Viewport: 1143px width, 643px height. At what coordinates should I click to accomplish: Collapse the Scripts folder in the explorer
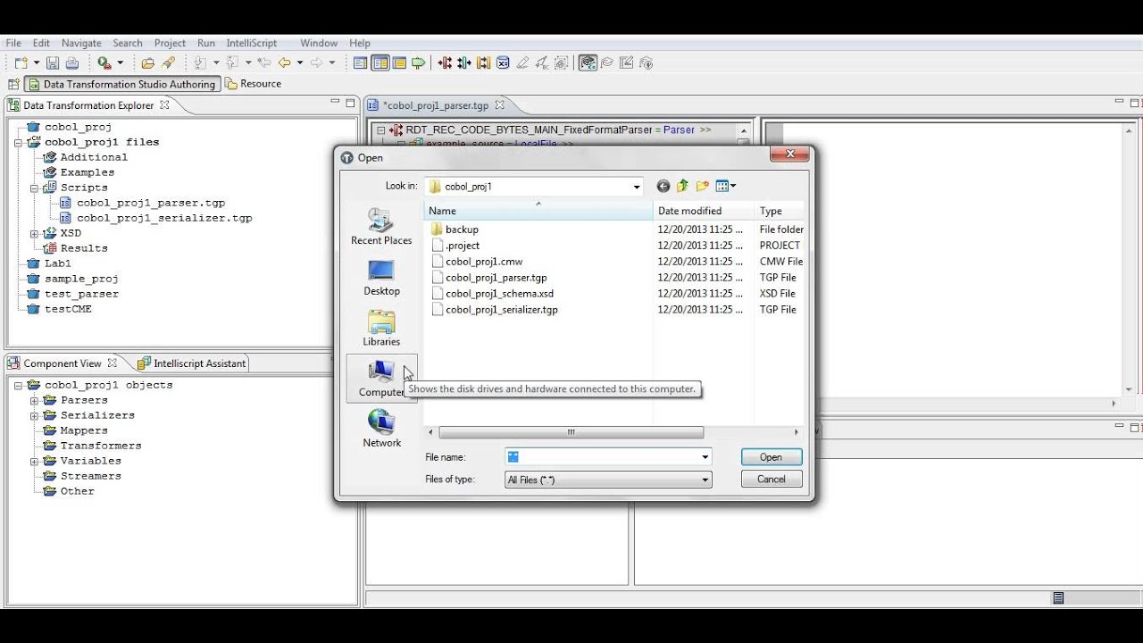pos(35,188)
